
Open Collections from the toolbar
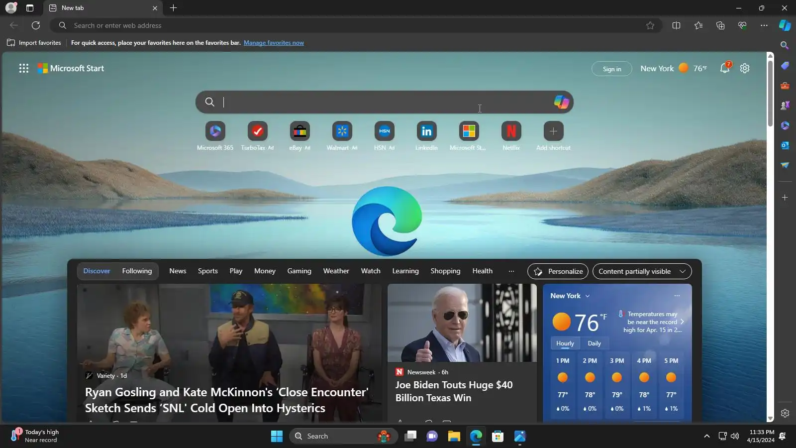(x=720, y=25)
